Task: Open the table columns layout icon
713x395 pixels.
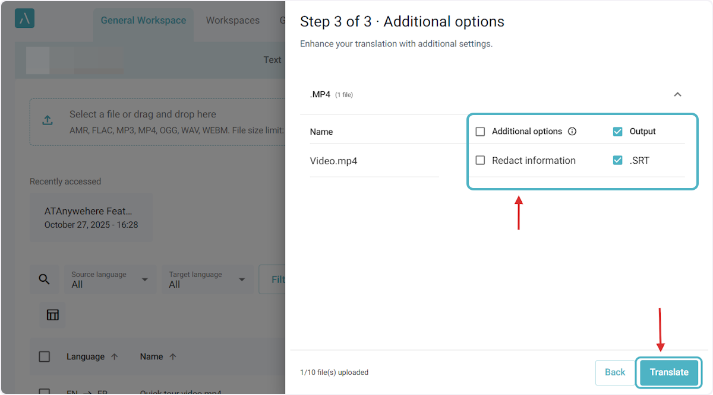Action: (53, 315)
